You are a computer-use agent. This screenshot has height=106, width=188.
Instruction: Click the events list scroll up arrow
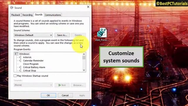(84, 54)
